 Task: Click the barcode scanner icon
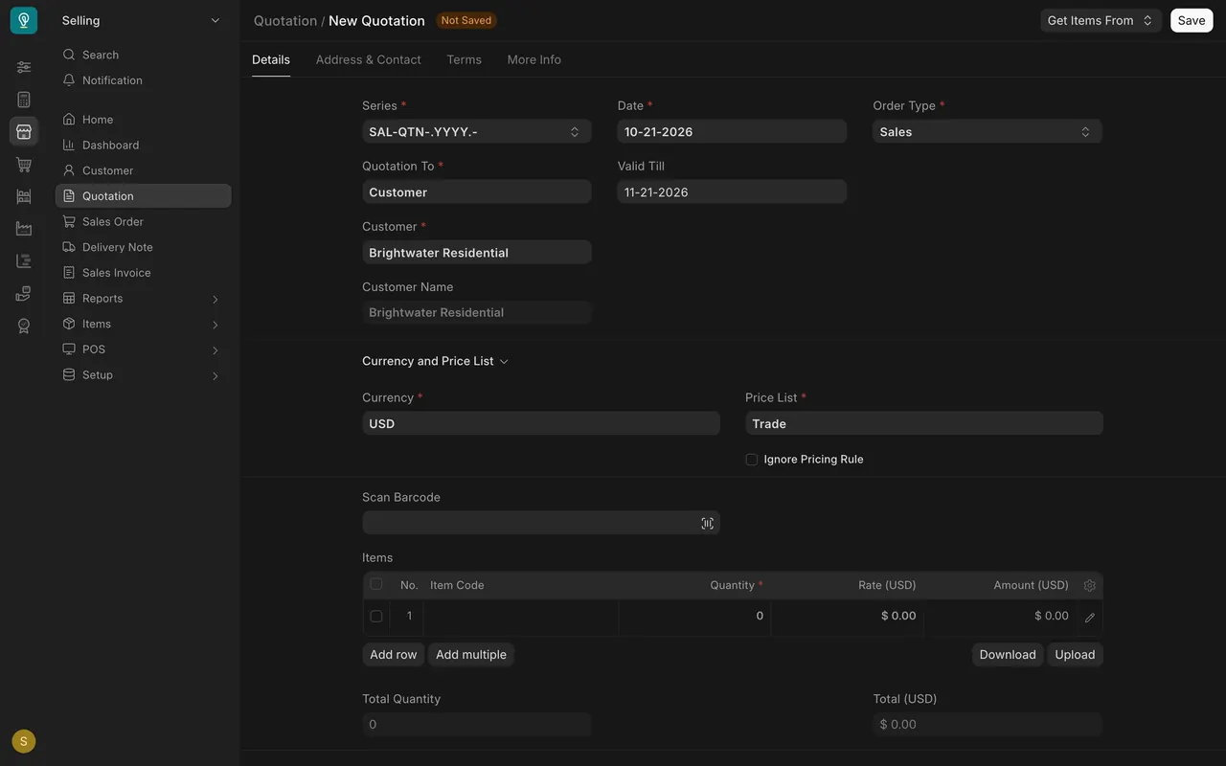[x=707, y=523]
